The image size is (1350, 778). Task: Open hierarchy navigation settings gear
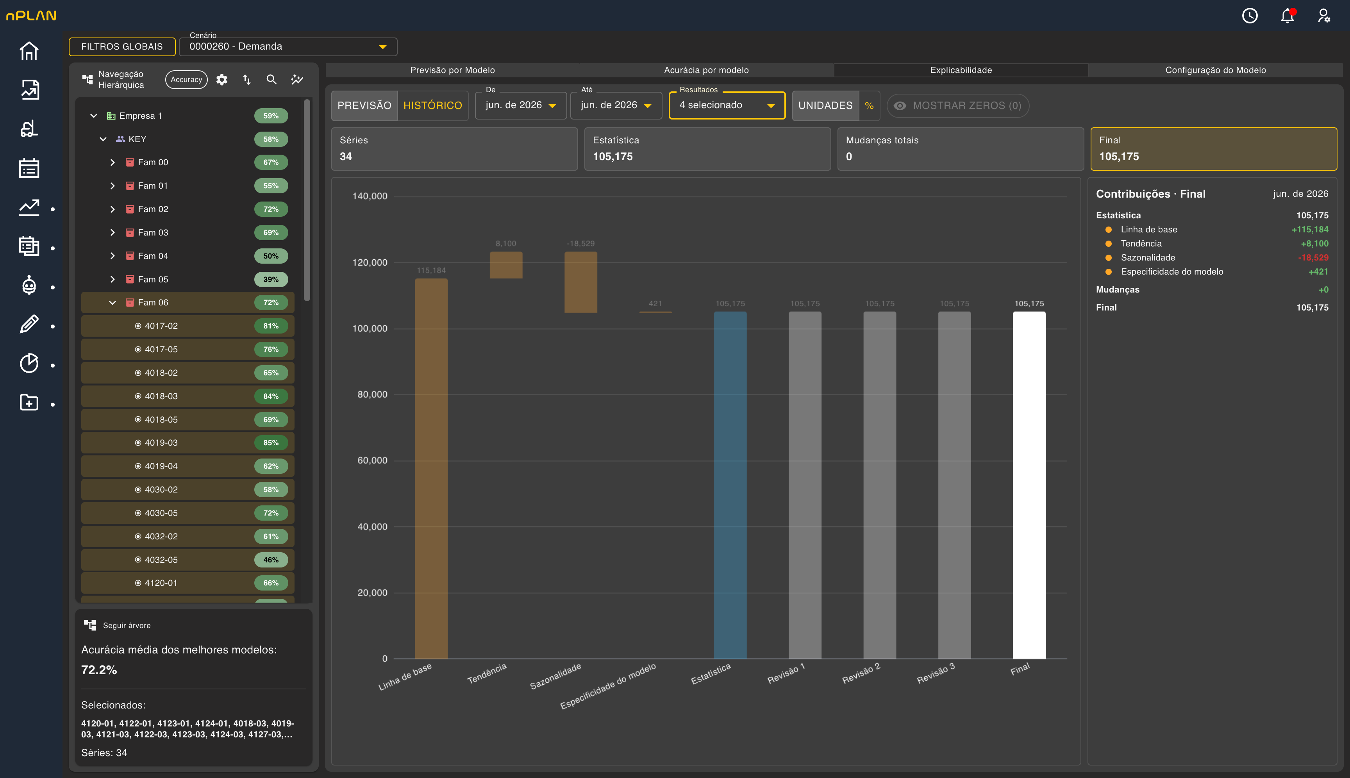click(x=222, y=80)
